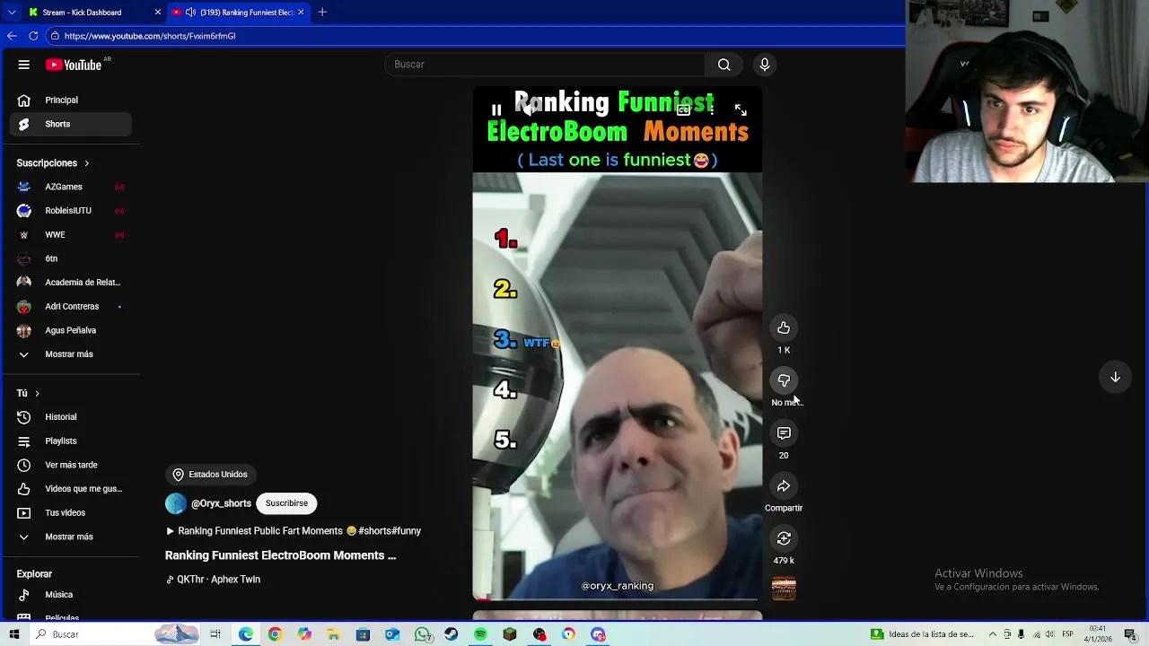Screen dimensions: 1149x646
Task: Select the Ranking Funniest Elec... browser tab
Action: pyautogui.click(x=238, y=13)
